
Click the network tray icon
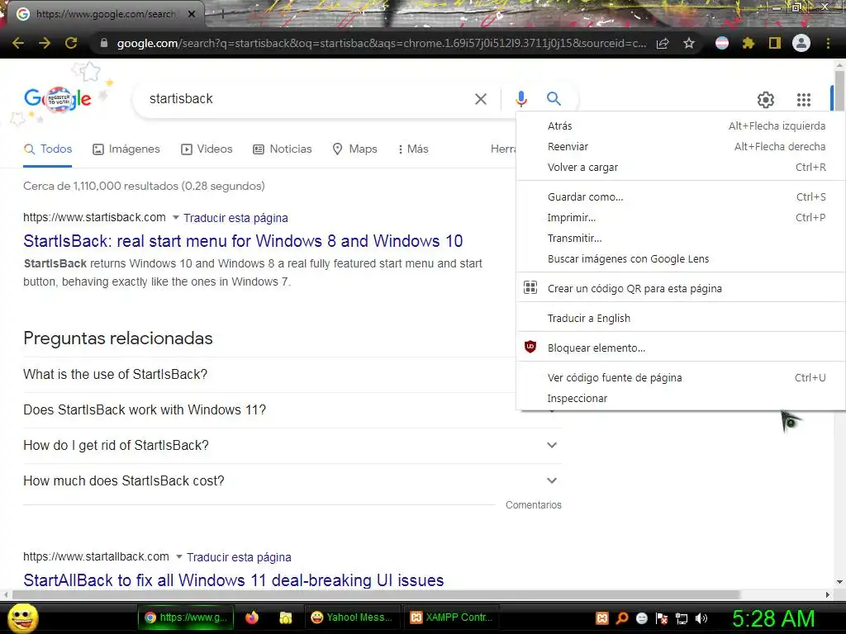click(682, 618)
